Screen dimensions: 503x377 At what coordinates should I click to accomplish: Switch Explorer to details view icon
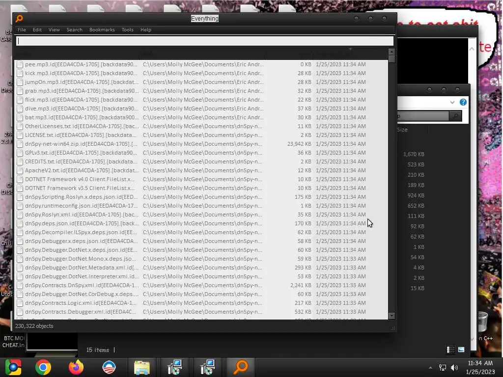click(x=450, y=350)
